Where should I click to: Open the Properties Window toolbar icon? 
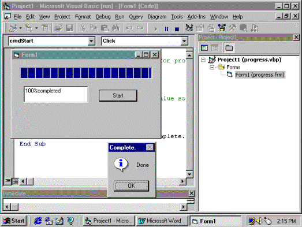(200, 28)
